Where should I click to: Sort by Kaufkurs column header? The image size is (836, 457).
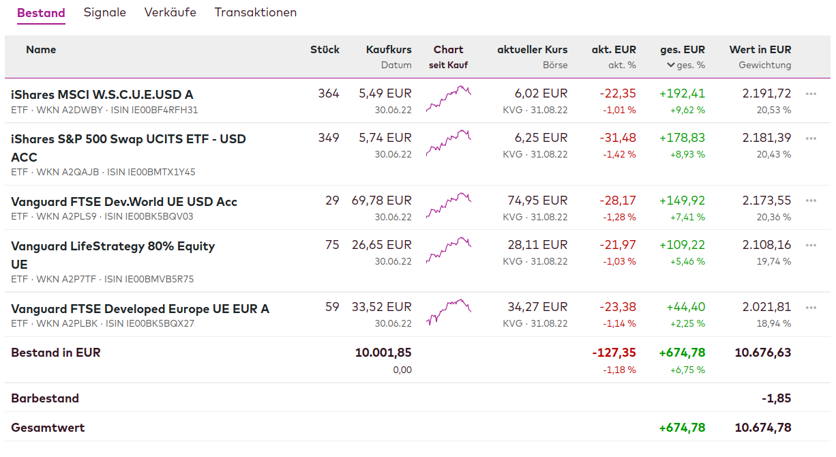[389, 50]
